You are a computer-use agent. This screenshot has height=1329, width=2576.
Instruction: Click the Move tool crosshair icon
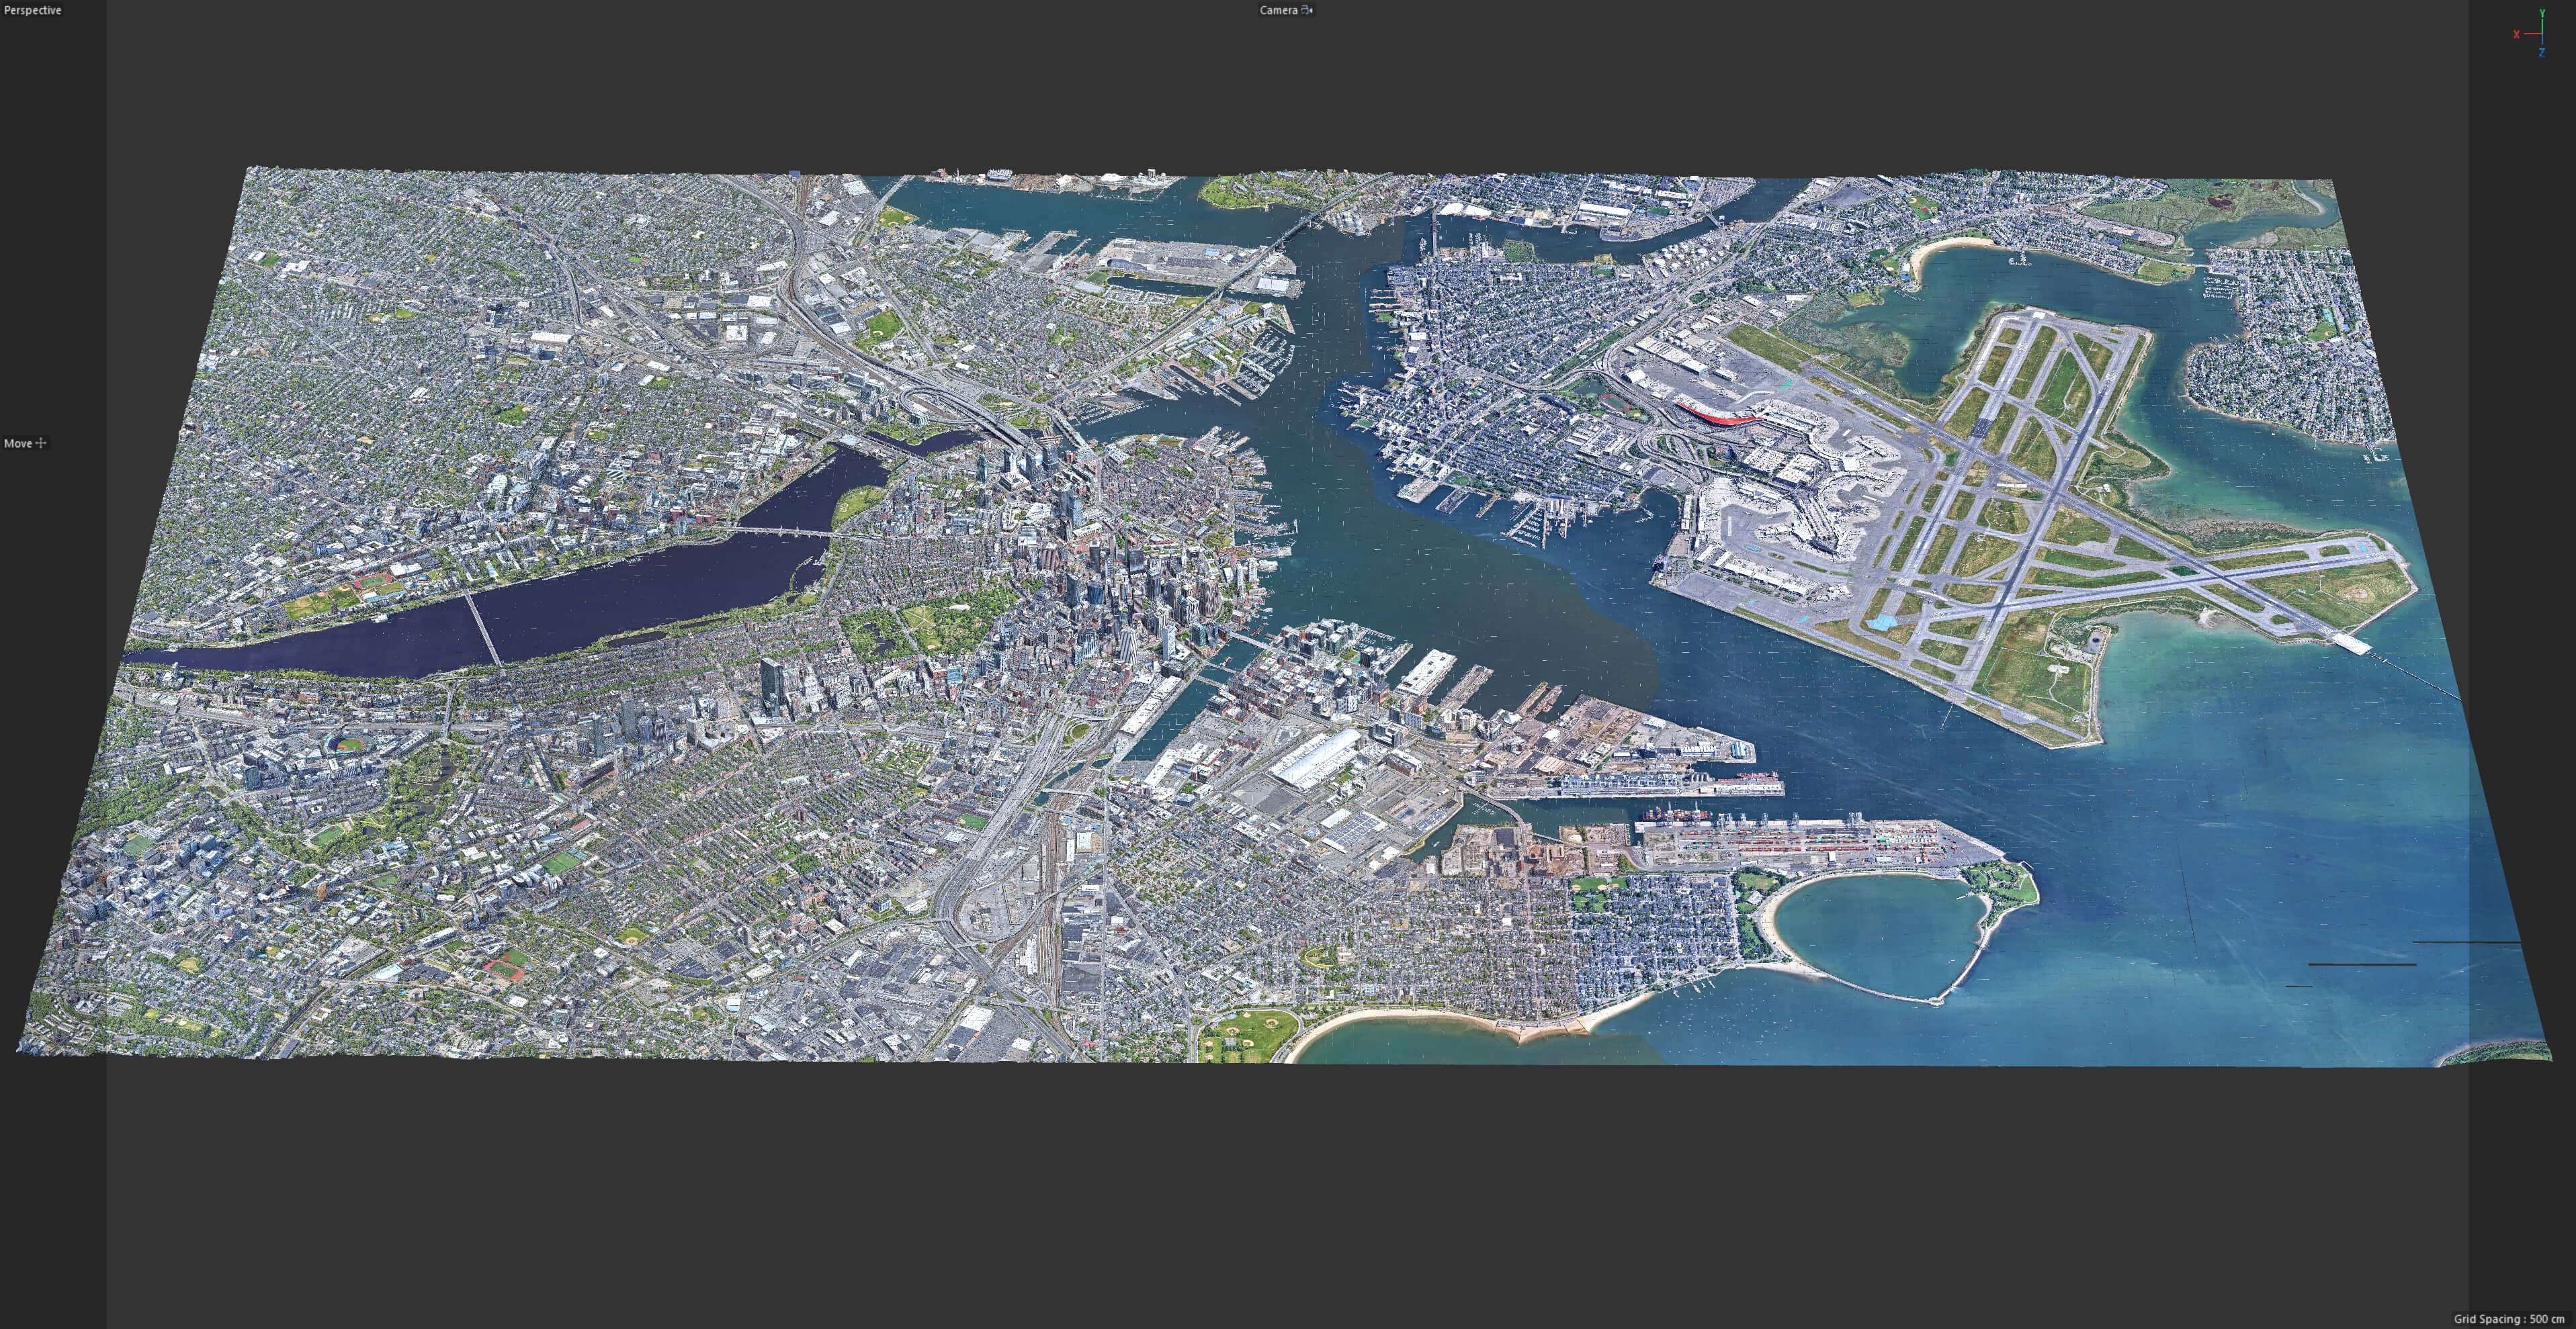tap(41, 443)
